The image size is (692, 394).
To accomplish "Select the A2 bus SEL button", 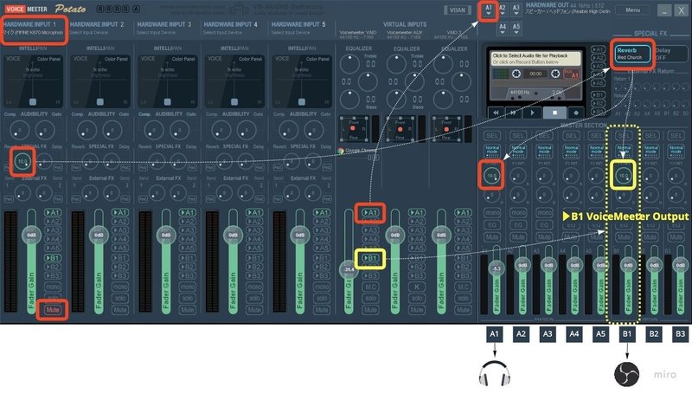I will pyautogui.click(x=518, y=136).
